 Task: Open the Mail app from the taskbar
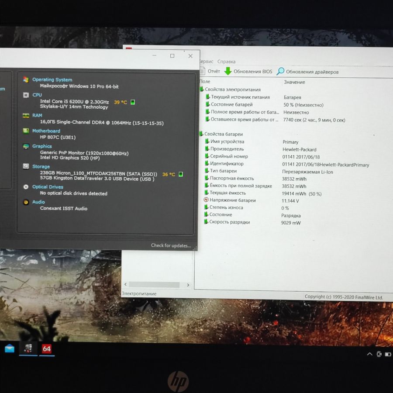[x=10, y=348]
